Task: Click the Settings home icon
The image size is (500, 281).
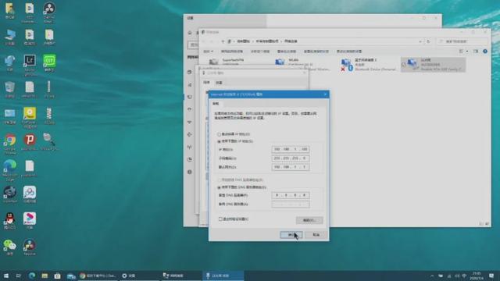Action: click(190, 33)
